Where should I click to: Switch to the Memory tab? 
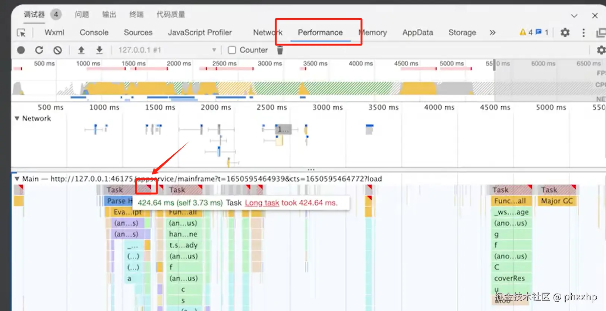[373, 32]
